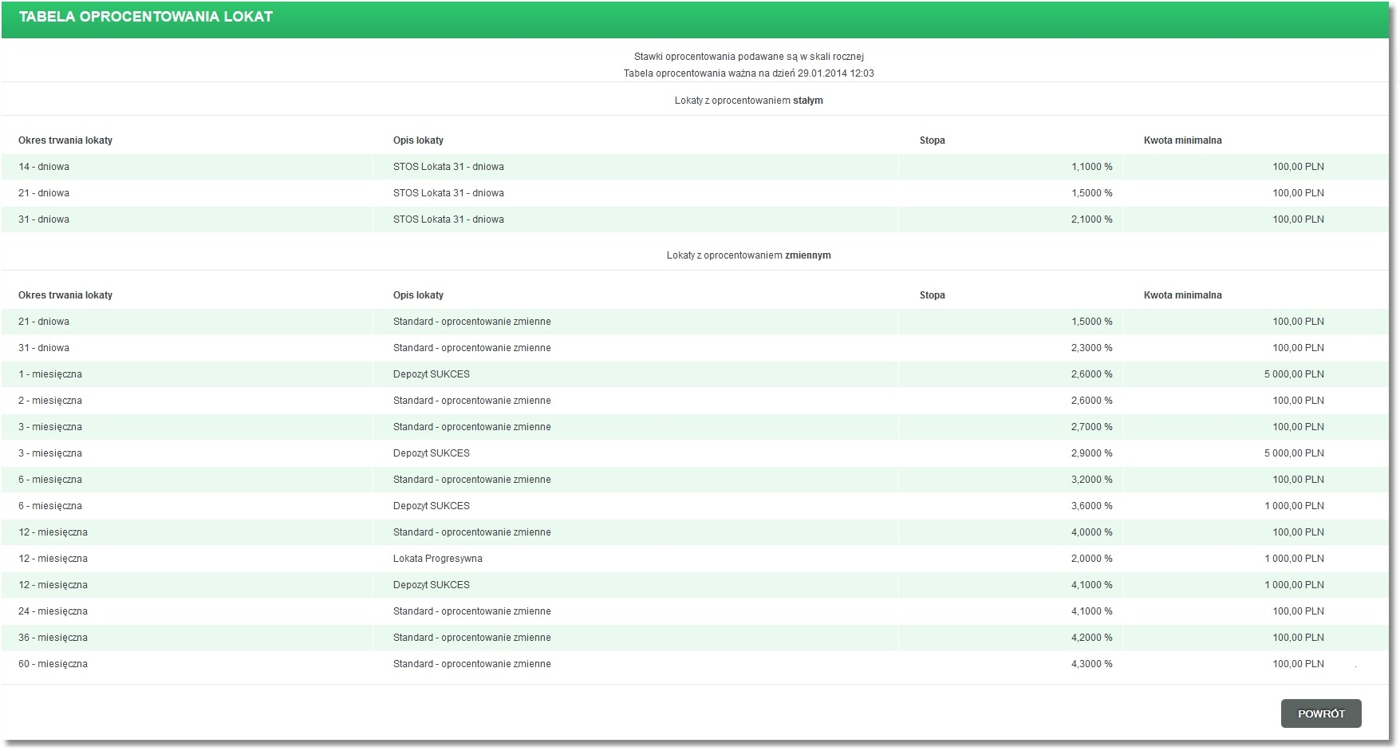Select 1 - miesięczna Depozyt SUKCES row

point(695,374)
